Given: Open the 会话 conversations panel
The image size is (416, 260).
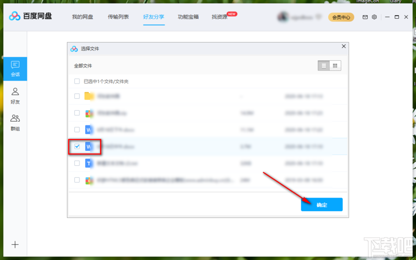Looking at the screenshot, I should point(15,69).
